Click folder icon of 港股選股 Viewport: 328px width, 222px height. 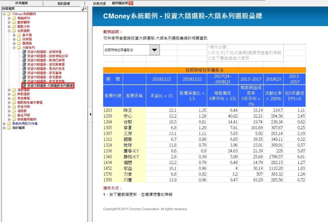point(14,90)
